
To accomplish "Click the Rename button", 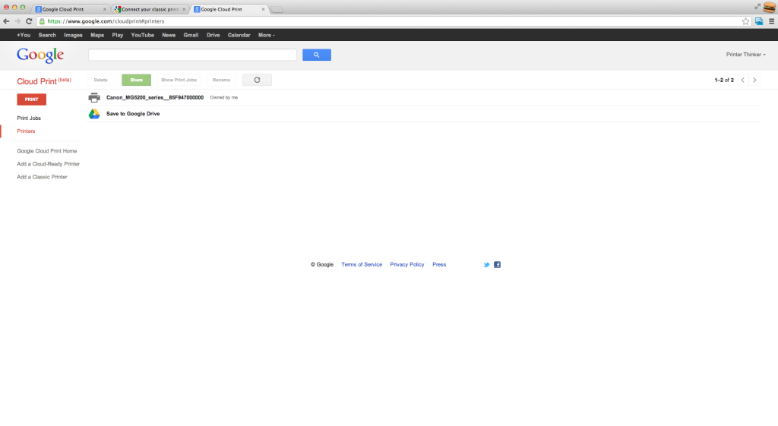I will click(221, 80).
